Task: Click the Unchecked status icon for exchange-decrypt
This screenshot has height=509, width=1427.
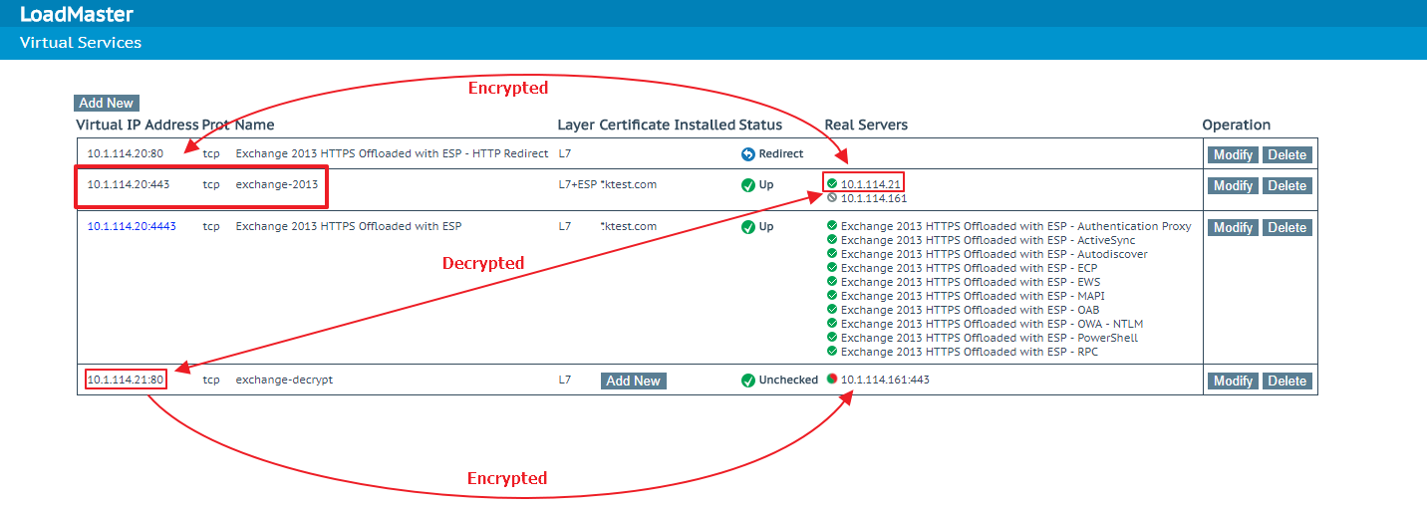Action: point(748,381)
